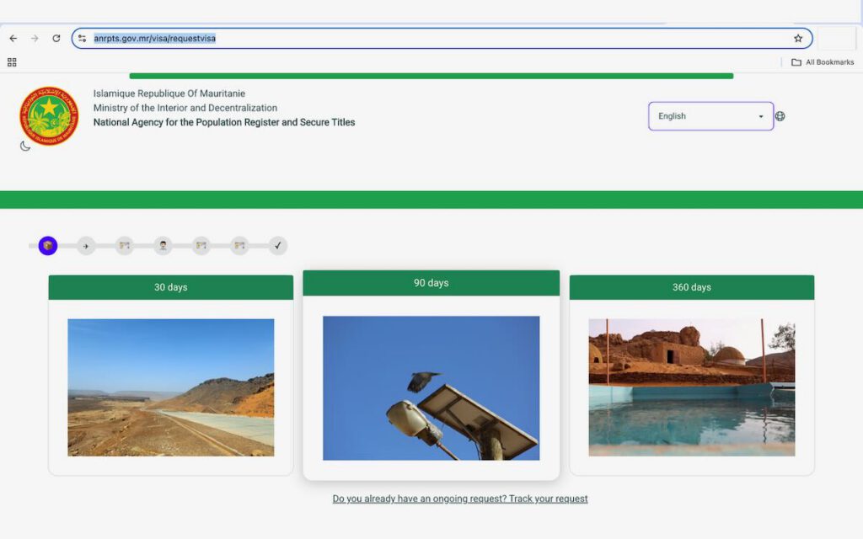Select the person step in progress stepper
The height and width of the screenshot is (539, 863).
tap(163, 246)
